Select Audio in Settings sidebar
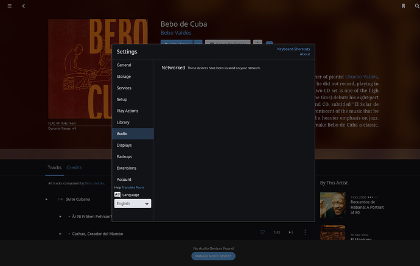 [133, 134]
